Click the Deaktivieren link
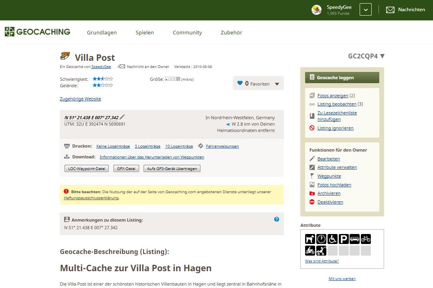The width and height of the screenshot is (433, 288). point(330,202)
